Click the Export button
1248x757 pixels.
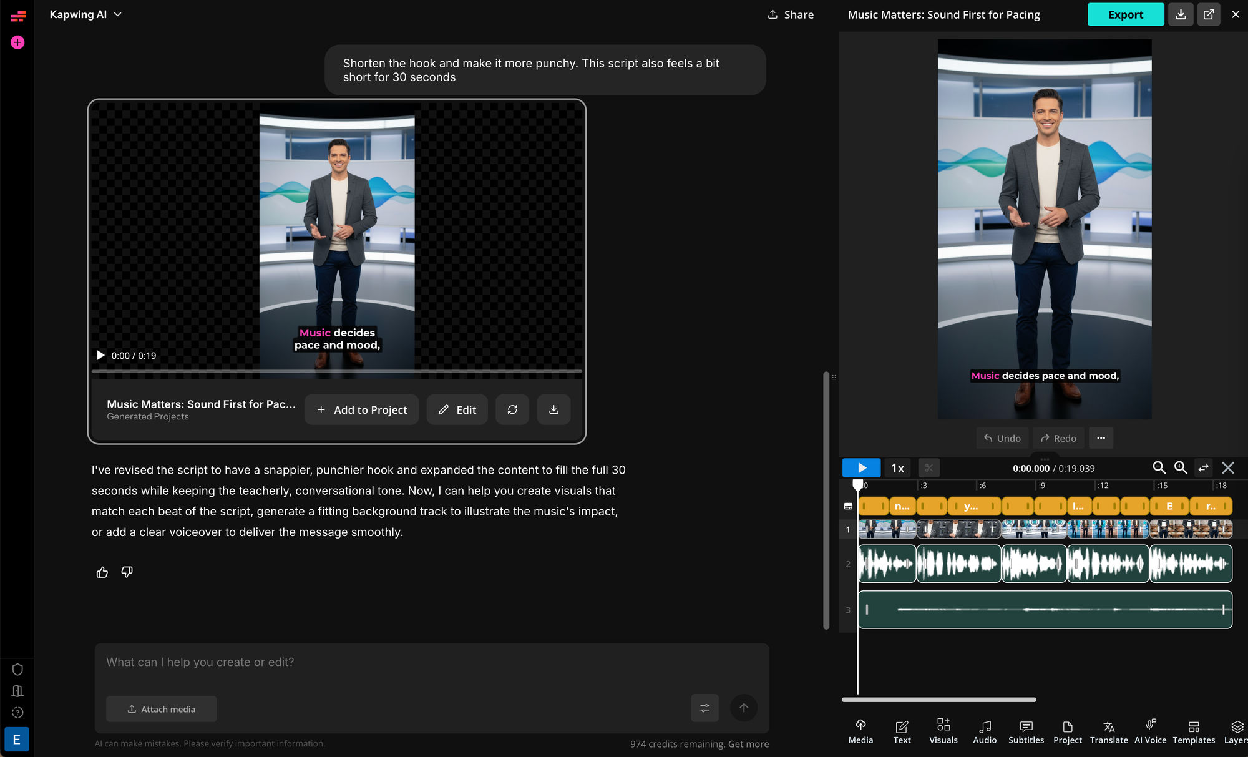[1125, 14]
